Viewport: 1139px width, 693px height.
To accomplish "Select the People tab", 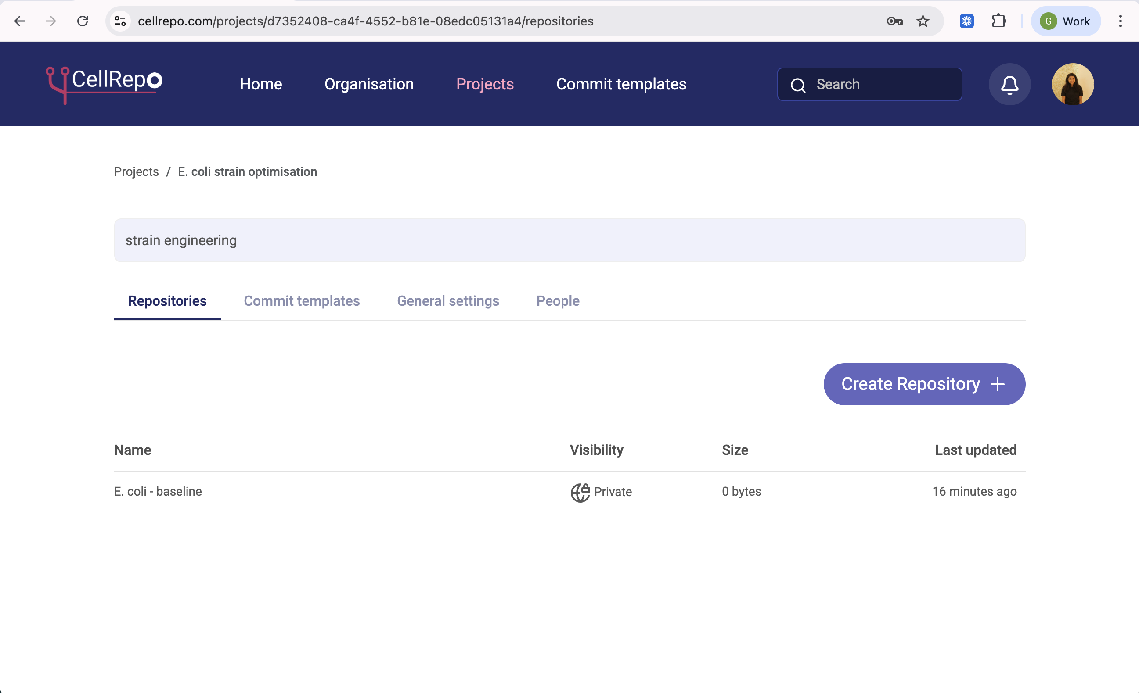I will pos(558,301).
